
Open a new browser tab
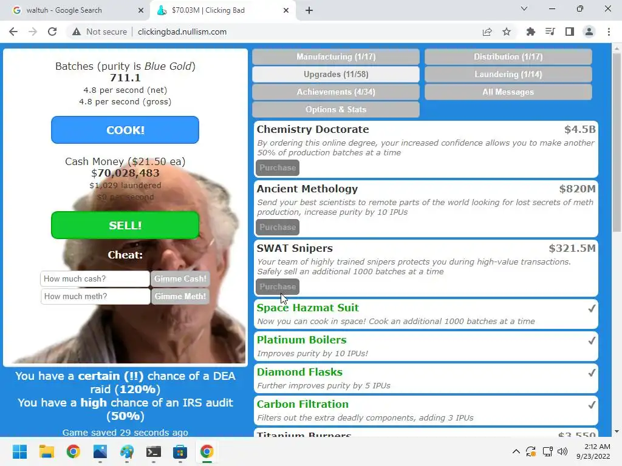click(309, 10)
